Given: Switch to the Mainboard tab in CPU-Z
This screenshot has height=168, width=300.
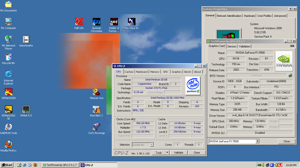Looking at the screenshot, I should [141, 72].
